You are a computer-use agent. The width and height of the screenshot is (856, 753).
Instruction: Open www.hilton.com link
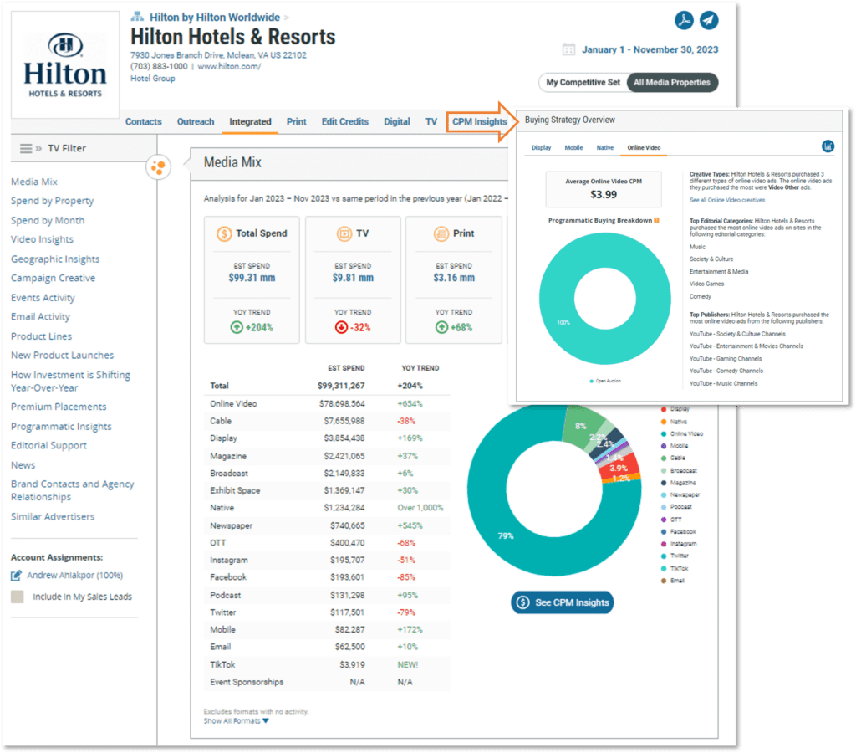[229, 67]
